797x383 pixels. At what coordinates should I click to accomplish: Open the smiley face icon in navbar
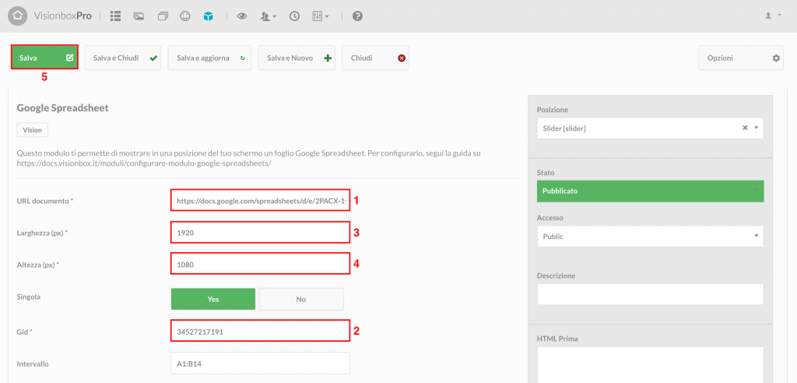(185, 16)
